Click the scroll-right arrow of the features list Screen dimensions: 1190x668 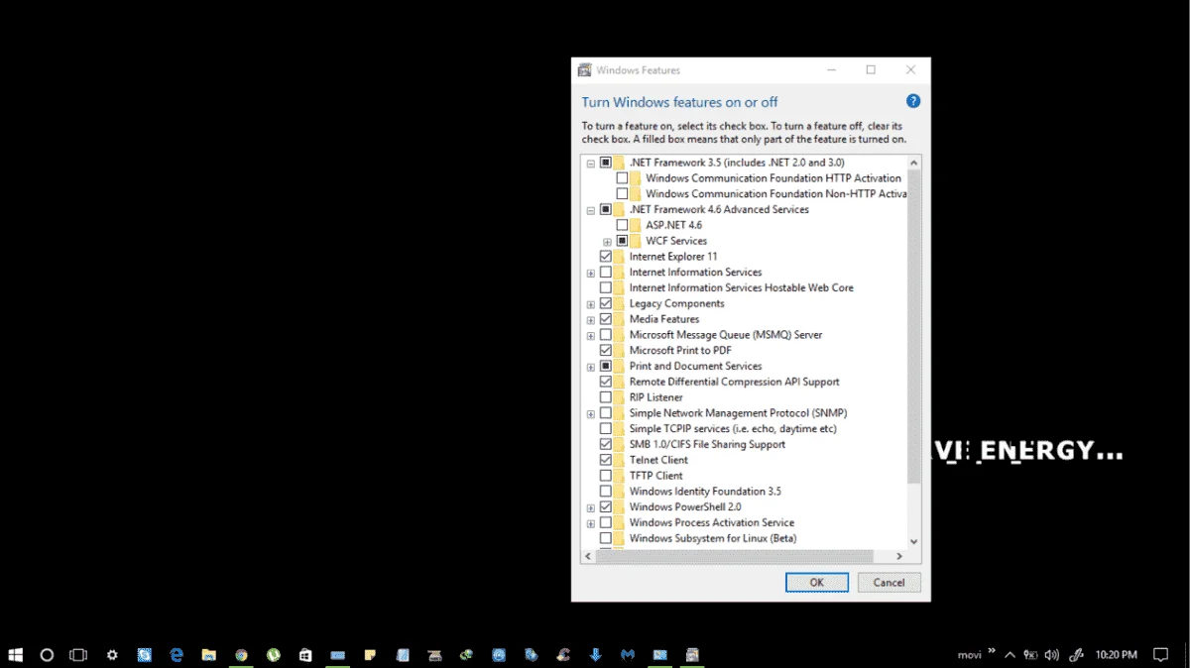[x=901, y=556]
